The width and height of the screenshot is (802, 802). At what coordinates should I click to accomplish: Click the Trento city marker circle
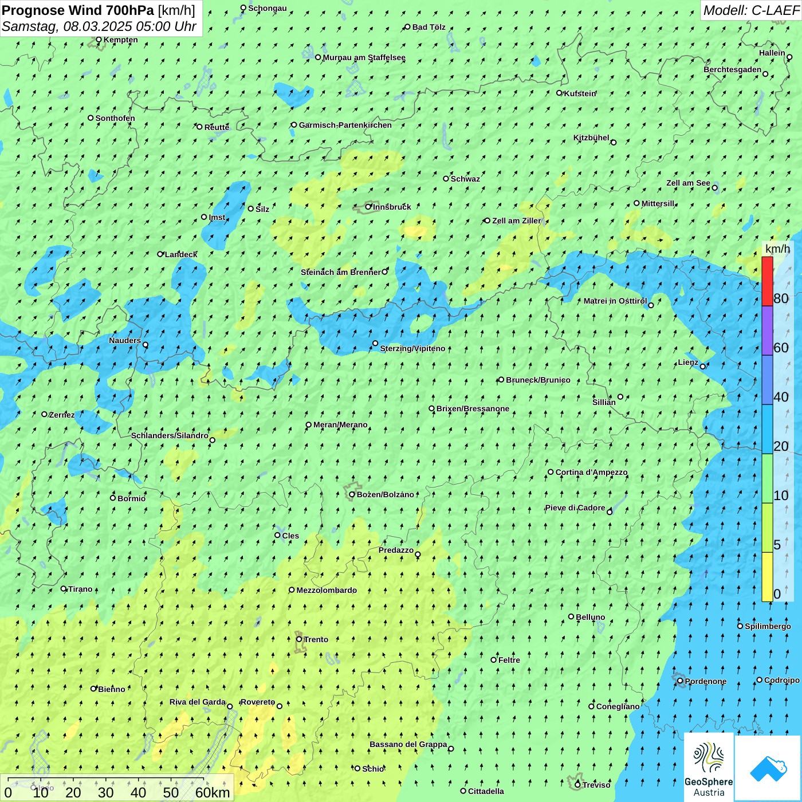tap(299, 639)
